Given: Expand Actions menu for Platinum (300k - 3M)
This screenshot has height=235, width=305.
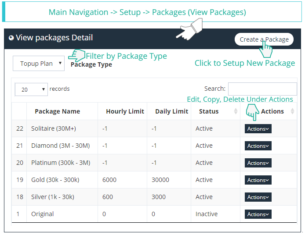Looking at the screenshot, I should pyautogui.click(x=258, y=163).
